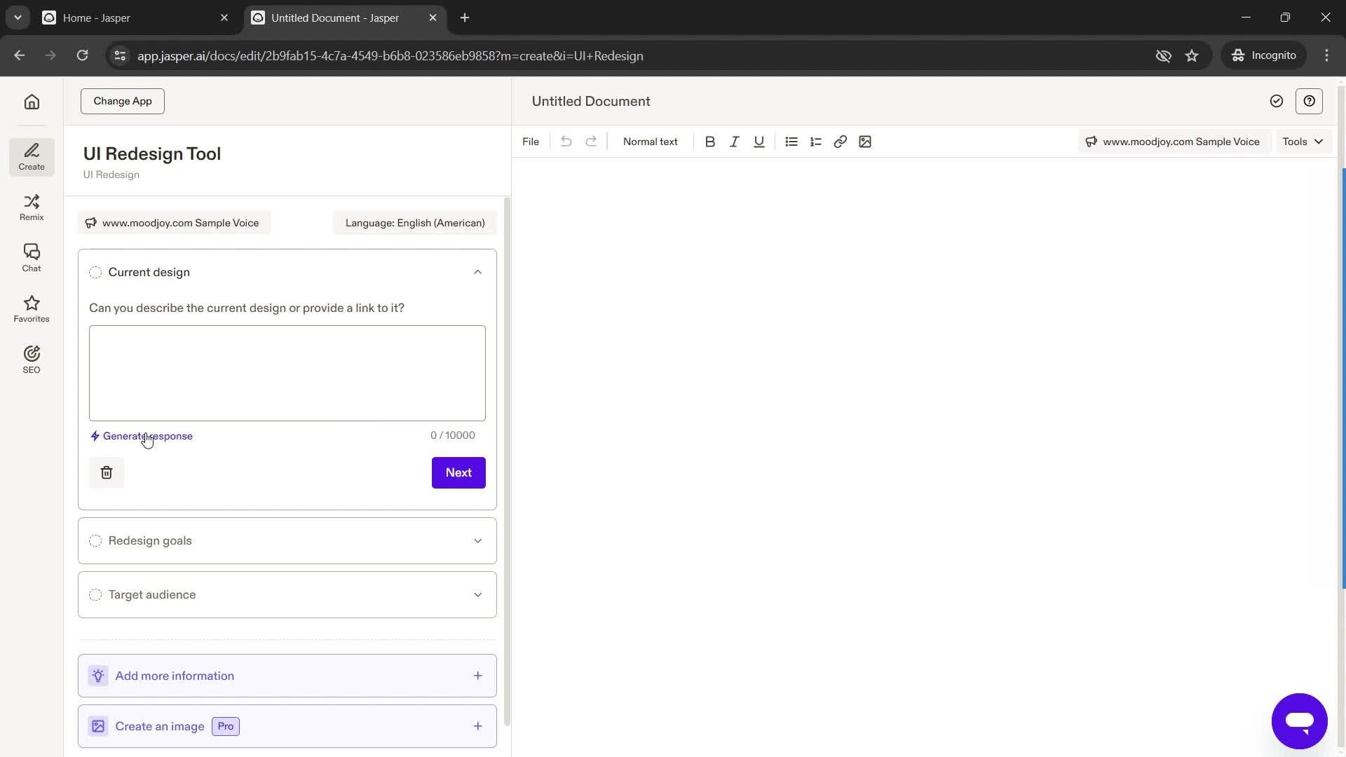Viewport: 1346px width, 757px height.
Task: Click the Insert image icon
Action: (x=865, y=142)
